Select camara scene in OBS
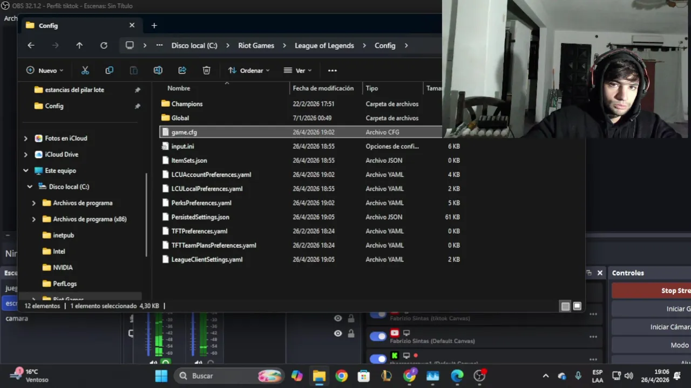This screenshot has width=691, height=388. tap(17, 318)
